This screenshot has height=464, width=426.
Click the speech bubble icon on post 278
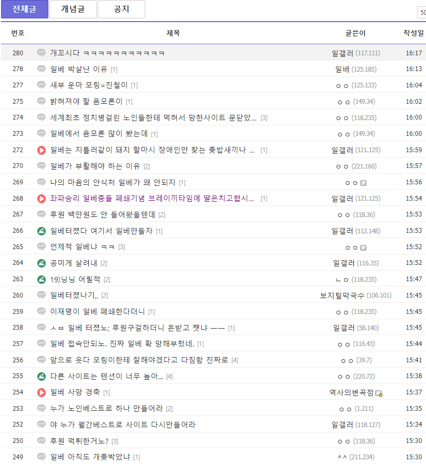(x=42, y=69)
